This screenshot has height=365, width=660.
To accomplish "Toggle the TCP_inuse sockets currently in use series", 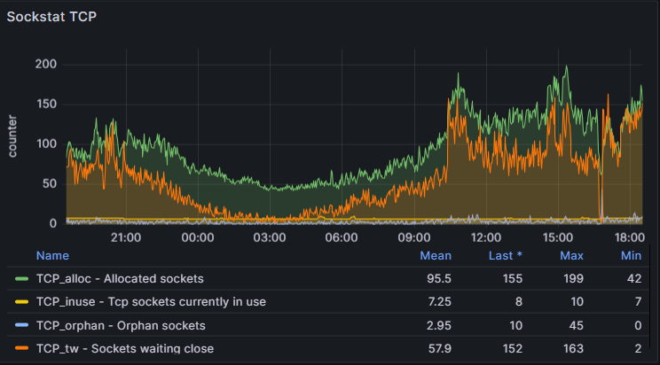I will click(x=151, y=302).
